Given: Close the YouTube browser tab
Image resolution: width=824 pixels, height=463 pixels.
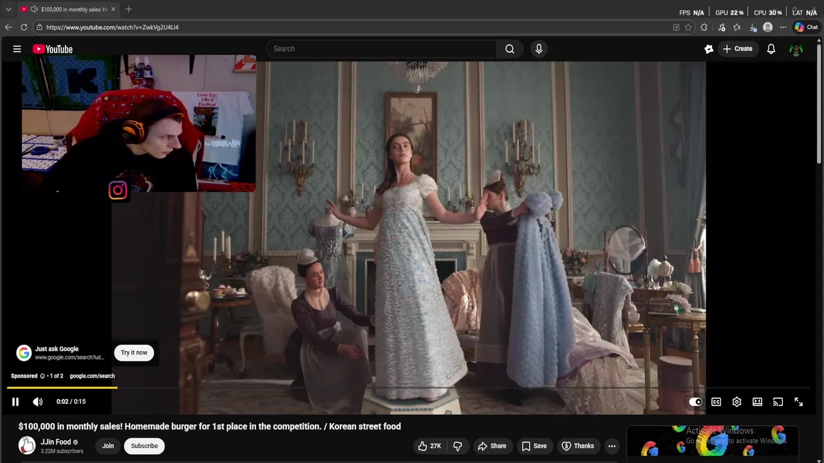Looking at the screenshot, I should tap(113, 9).
